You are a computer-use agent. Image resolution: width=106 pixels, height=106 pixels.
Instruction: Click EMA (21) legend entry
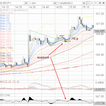pyautogui.click(x=6, y=53)
